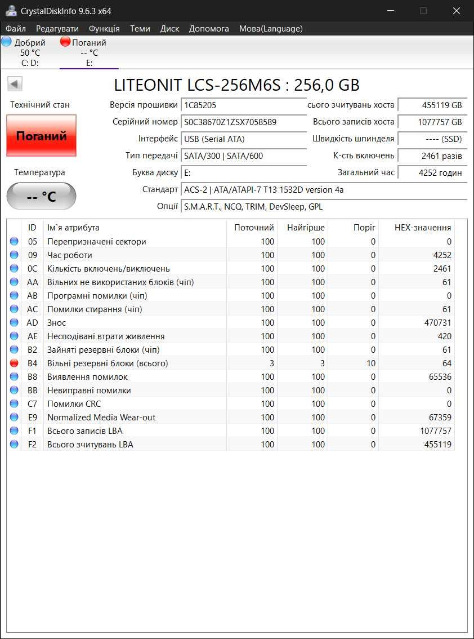The width and height of the screenshot is (474, 639).
Task: Click the Ім`я атрибута column header
Action: (x=135, y=228)
